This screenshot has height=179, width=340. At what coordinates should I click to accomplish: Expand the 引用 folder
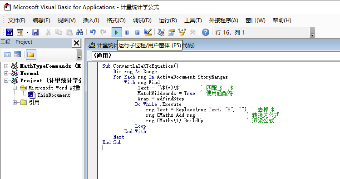click(15, 102)
